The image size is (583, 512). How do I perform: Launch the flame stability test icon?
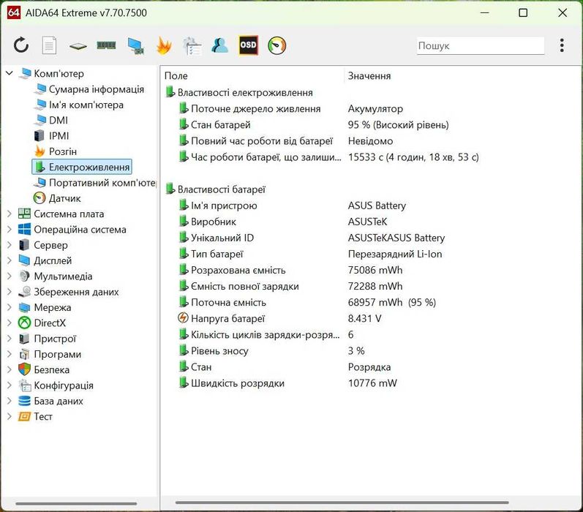(x=163, y=45)
